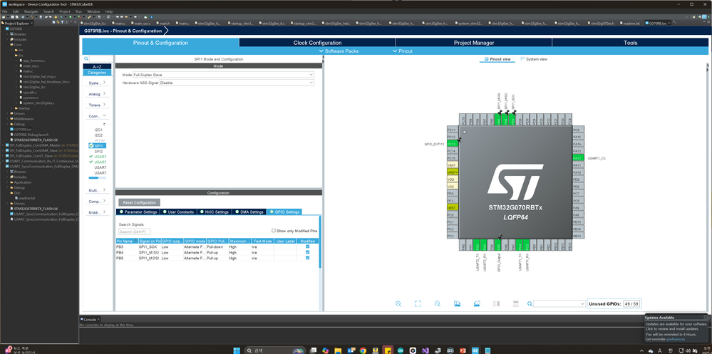Viewport: 712px width, 354px height.
Task: Open main.c in the Project Explorer
Action: click(x=29, y=71)
